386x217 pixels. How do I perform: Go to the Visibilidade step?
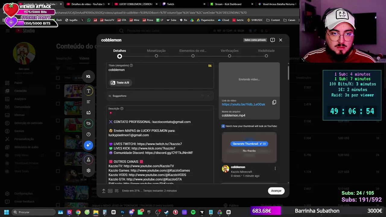click(x=266, y=53)
